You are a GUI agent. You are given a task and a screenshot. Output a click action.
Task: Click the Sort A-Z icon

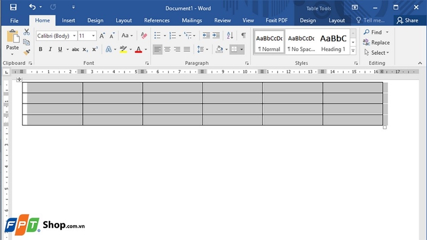(x=230, y=36)
